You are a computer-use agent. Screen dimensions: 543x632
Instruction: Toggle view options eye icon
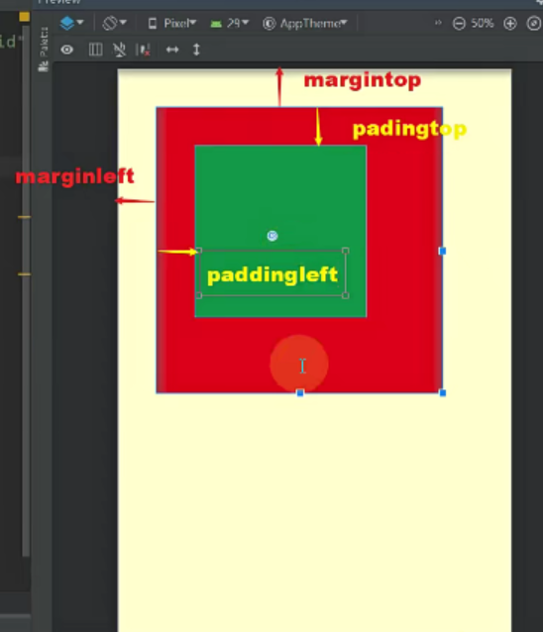pyautogui.click(x=67, y=50)
